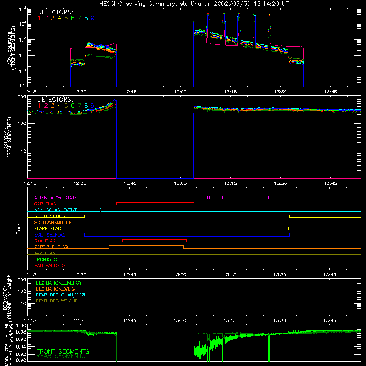The width and height of the screenshot is (366, 366).
Task: Click "DETECTORS:" label in rear segments plot
Action: tap(55, 99)
